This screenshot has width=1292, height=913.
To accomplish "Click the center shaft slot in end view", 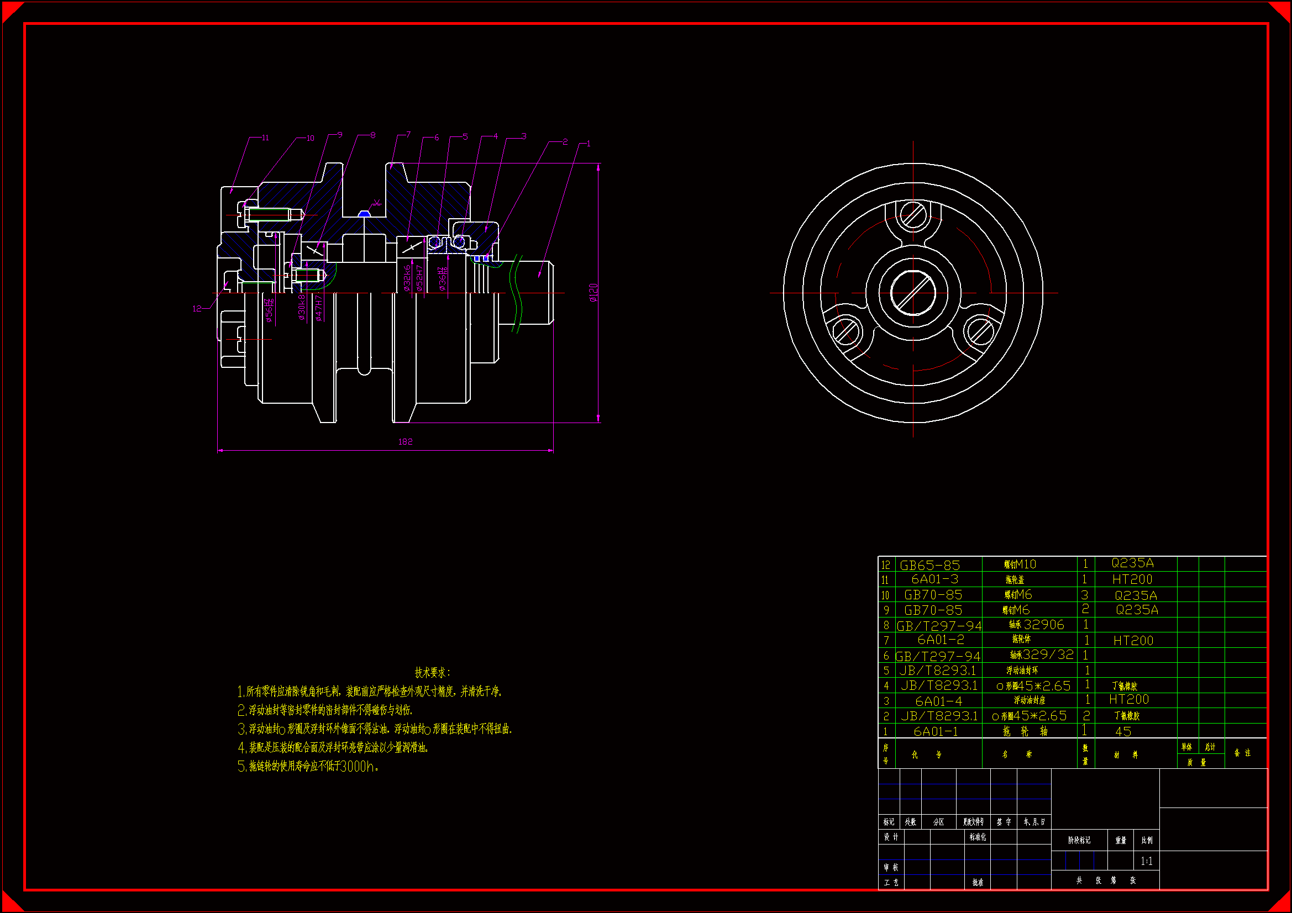I will click(913, 293).
